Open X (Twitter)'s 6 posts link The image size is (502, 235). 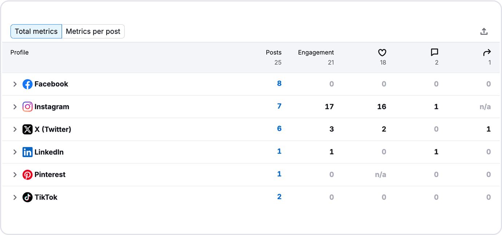(279, 128)
